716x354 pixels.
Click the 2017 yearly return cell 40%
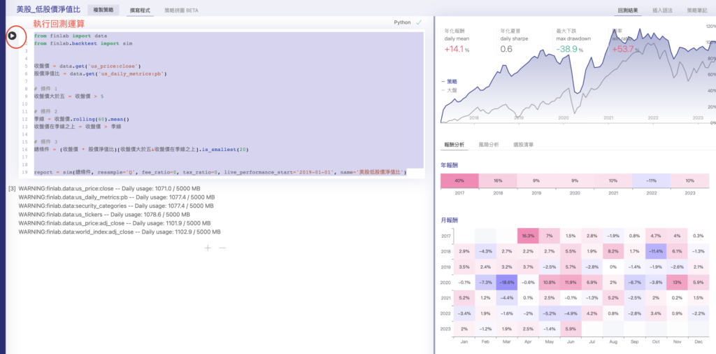click(x=459, y=181)
